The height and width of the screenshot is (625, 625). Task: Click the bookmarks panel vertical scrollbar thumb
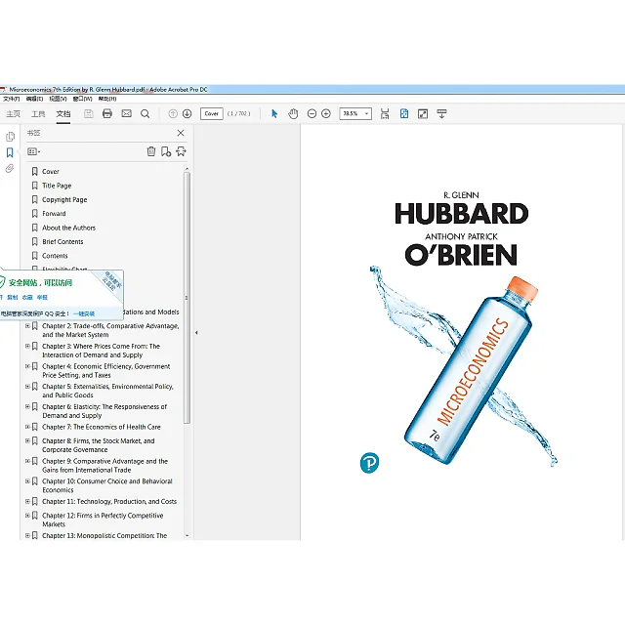tap(187, 297)
